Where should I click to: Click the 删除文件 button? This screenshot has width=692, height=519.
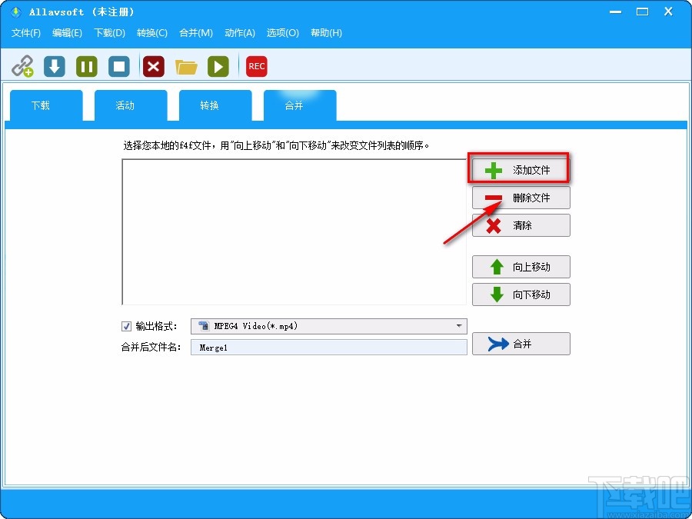coord(521,198)
